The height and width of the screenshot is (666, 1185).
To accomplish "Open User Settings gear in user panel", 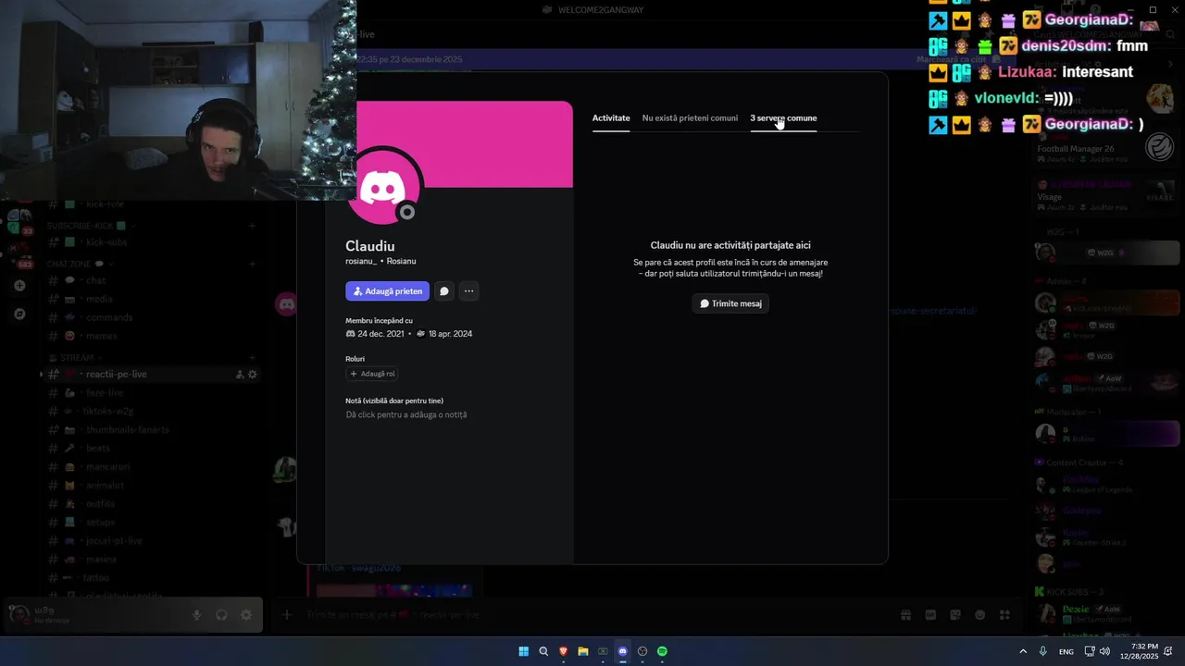I will pyautogui.click(x=245, y=615).
